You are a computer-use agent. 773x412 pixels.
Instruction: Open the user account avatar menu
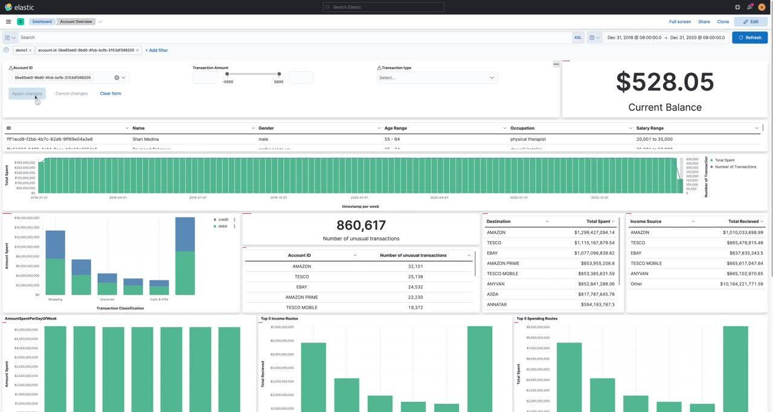pos(762,7)
